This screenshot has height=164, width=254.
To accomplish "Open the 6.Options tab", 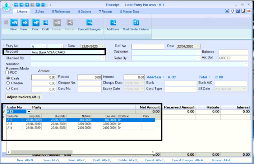I will click(84, 11).
